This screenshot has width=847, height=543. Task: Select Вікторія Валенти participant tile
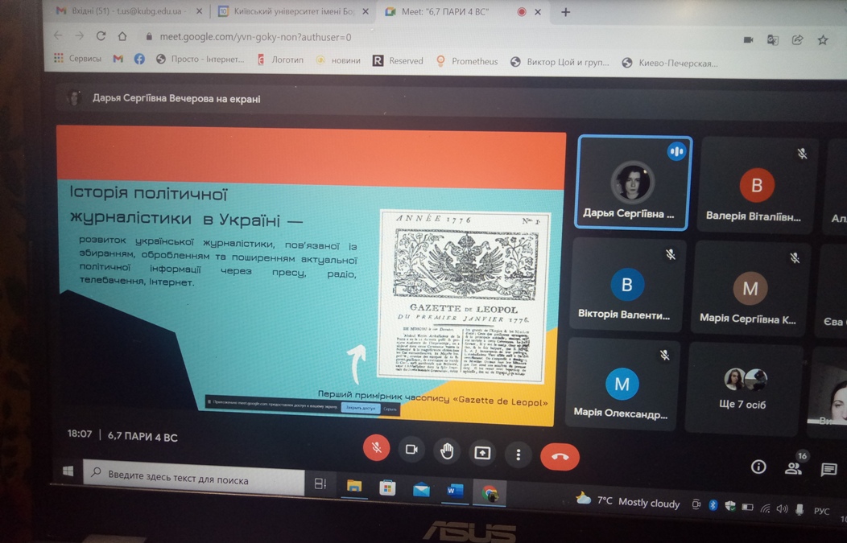[626, 284]
